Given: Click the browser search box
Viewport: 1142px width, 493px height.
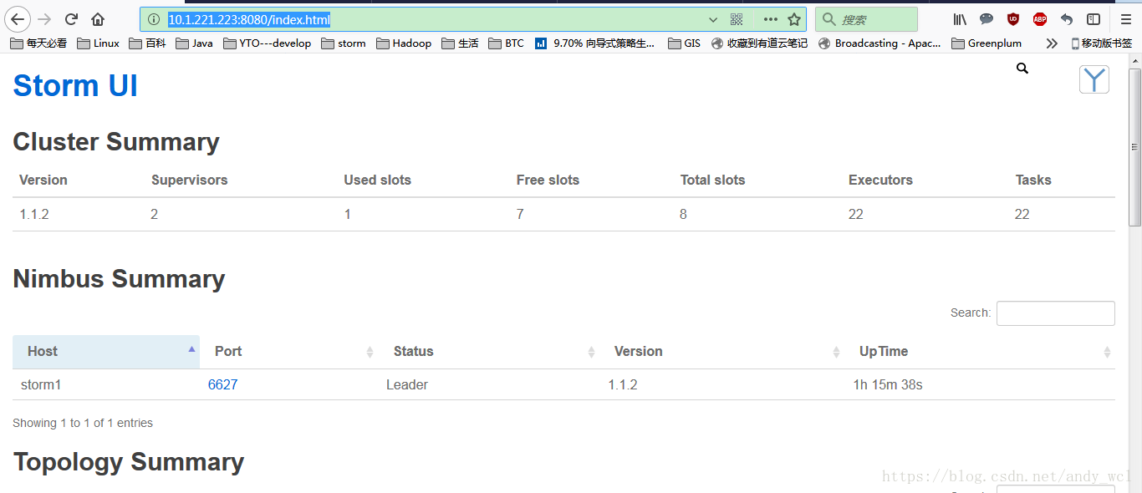Looking at the screenshot, I should [866, 19].
